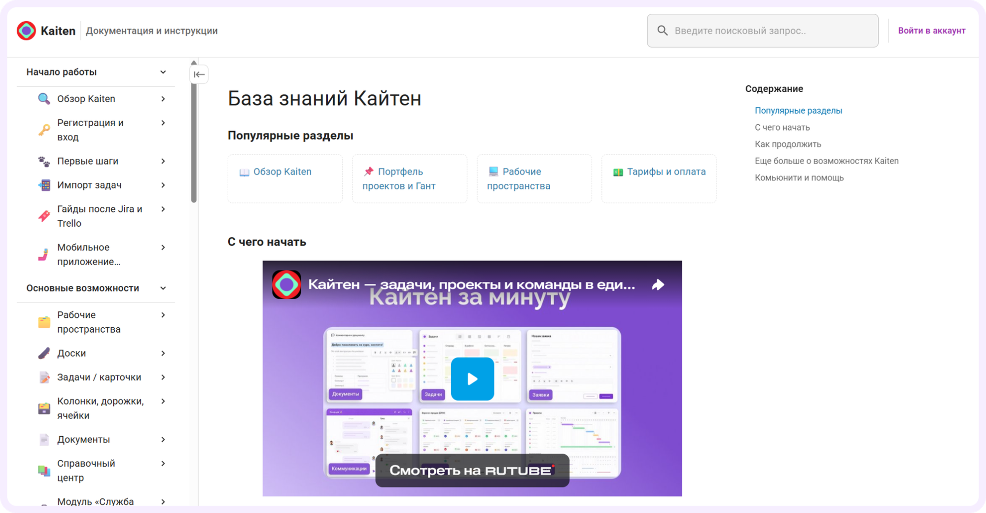Open the Обзор Kaiten card link
986x513 pixels.
coord(282,172)
